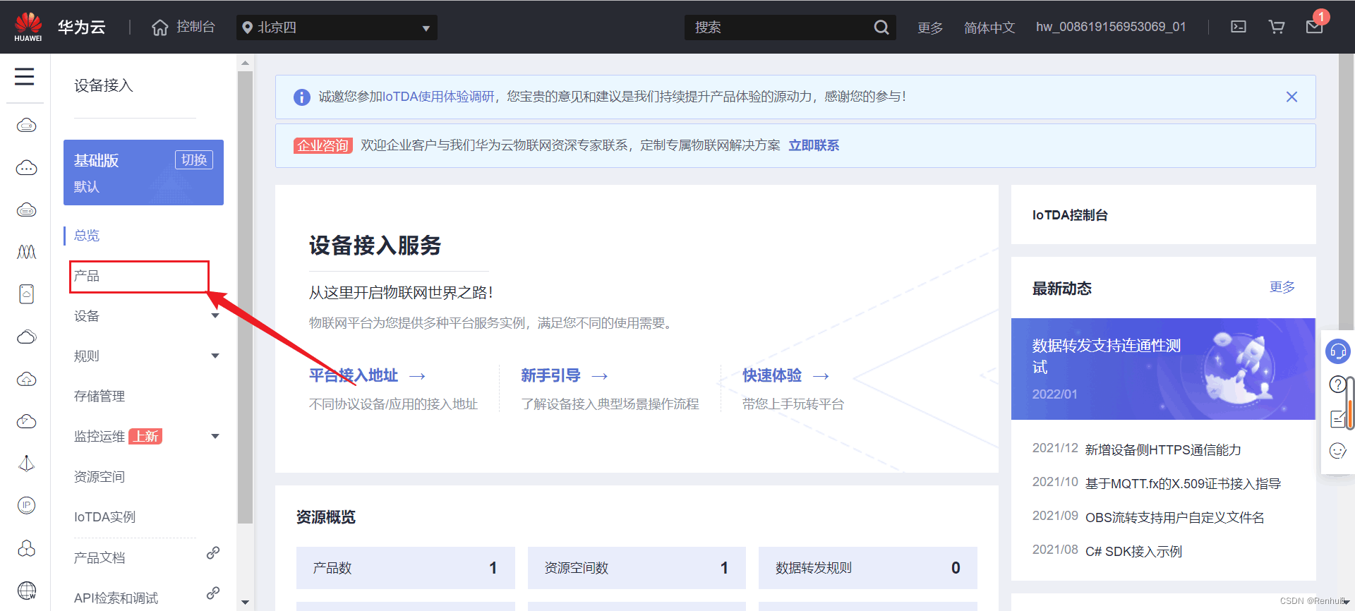The height and width of the screenshot is (611, 1355).
Task: Expand the 设备 sidebar submenu arrow
Action: [x=215, y=316]
